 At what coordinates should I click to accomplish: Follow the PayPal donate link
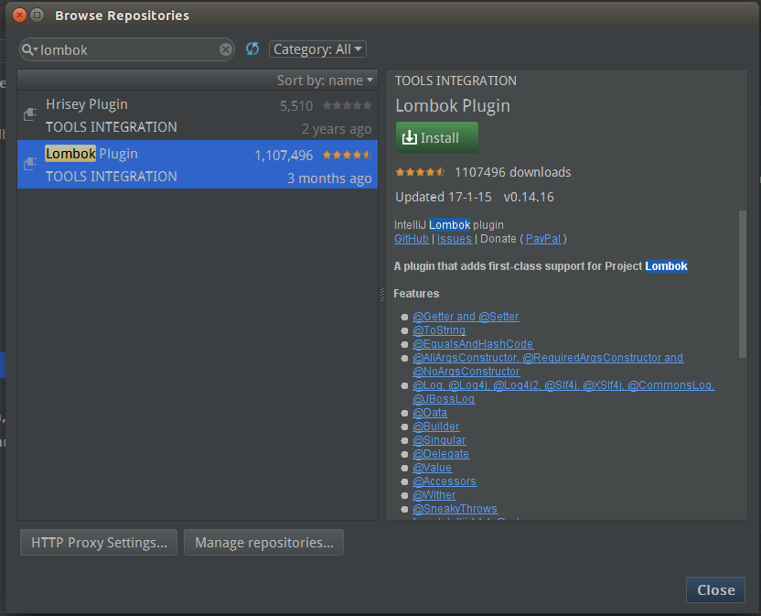[x=543, y=239]
